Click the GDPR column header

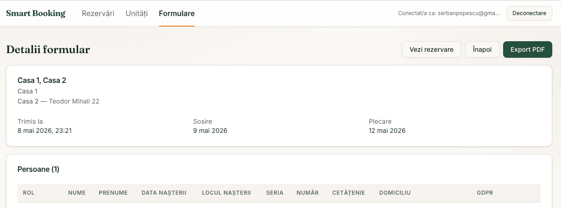coord(485,193)
